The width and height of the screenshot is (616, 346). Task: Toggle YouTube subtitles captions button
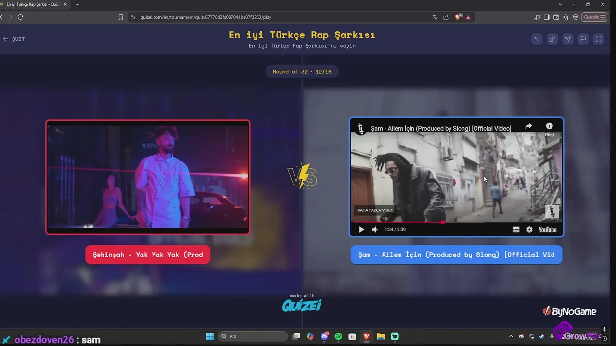tap(516, 230)
